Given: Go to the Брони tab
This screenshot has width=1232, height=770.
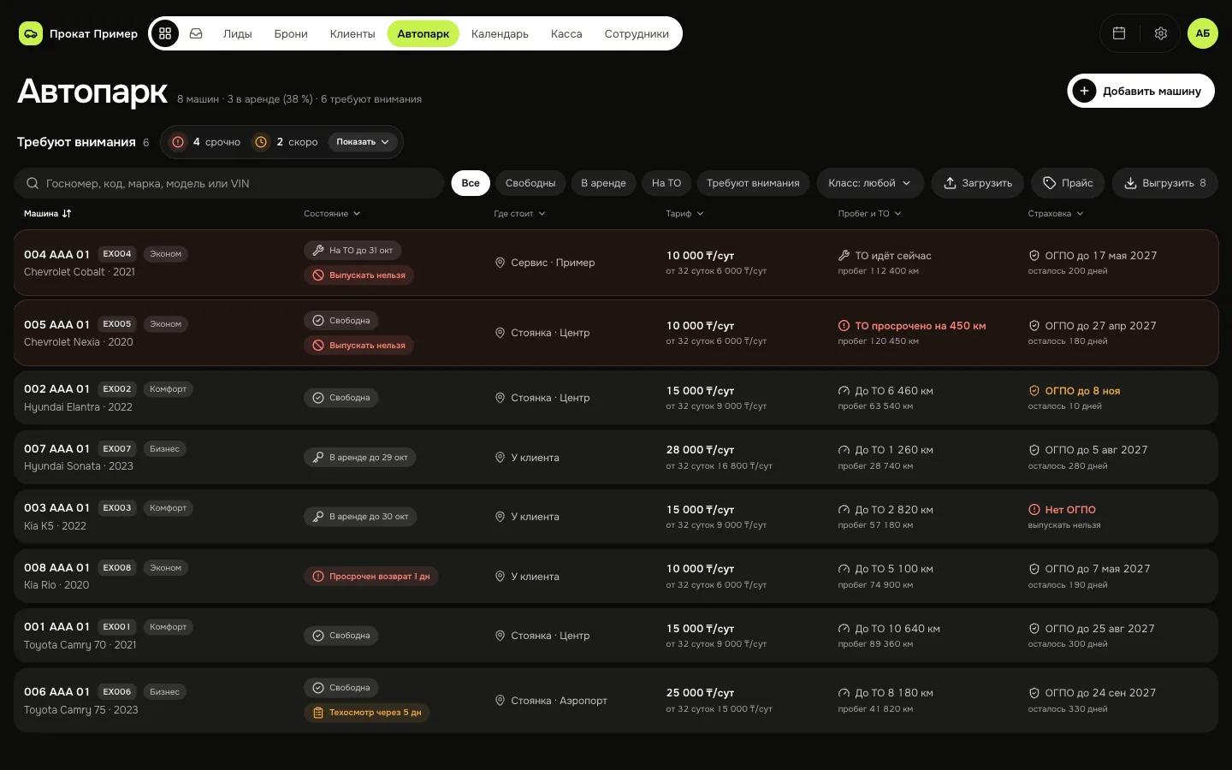Looking at the screenshot, I should tap(291, 33).
